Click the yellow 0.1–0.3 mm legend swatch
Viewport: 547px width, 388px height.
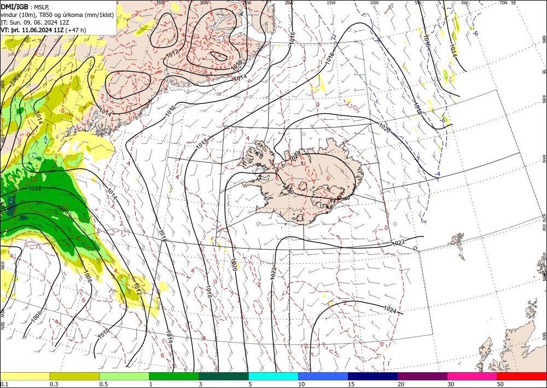(x=25, y=376)
